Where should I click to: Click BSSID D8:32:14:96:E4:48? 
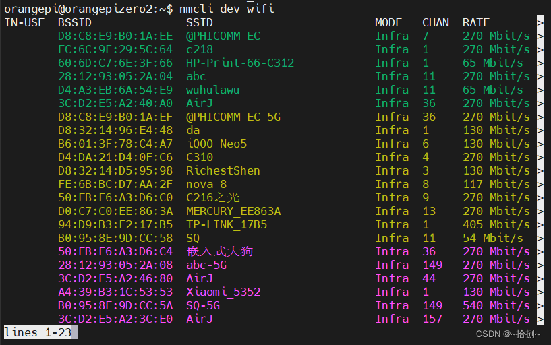point(115,131)
